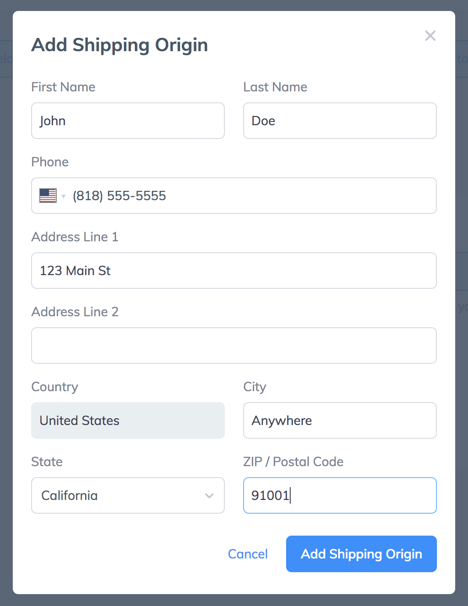The image size is (468, 606).
Task: Click the City field containing Anywhere
Action: 340,420
